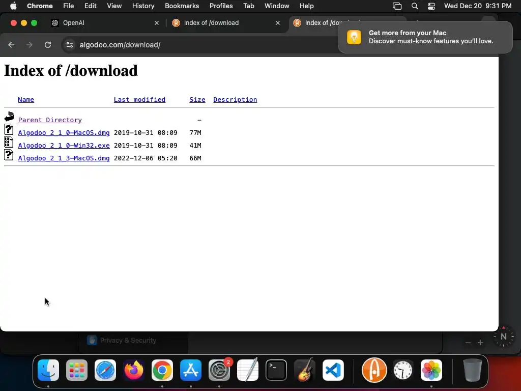Click the minus zoom button in background window
521x391 pixels.
(468, 343)
